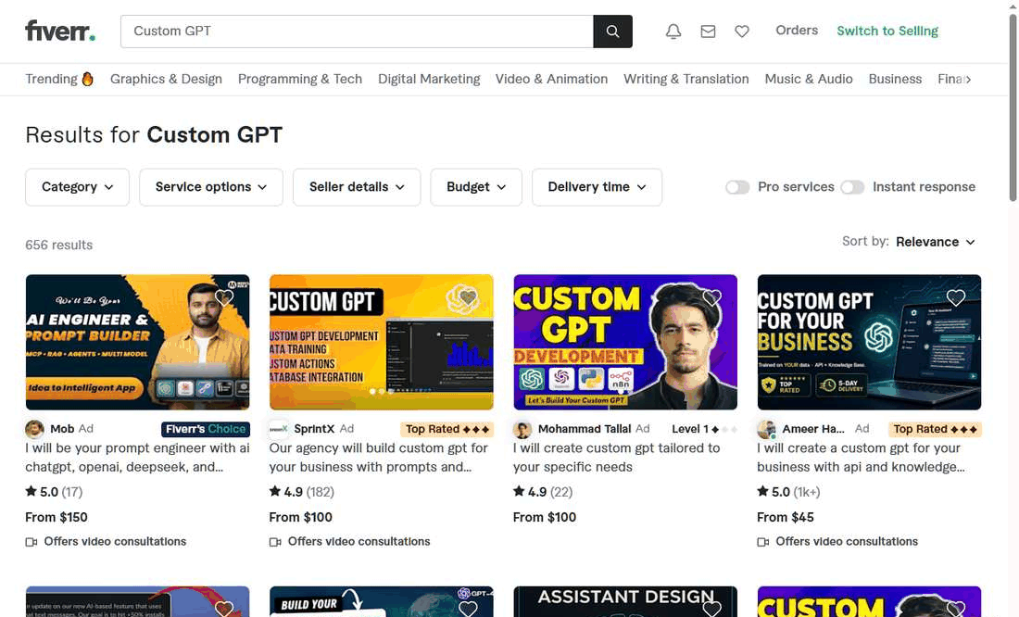Open Programming & Tech category

[x=299, y=79]
